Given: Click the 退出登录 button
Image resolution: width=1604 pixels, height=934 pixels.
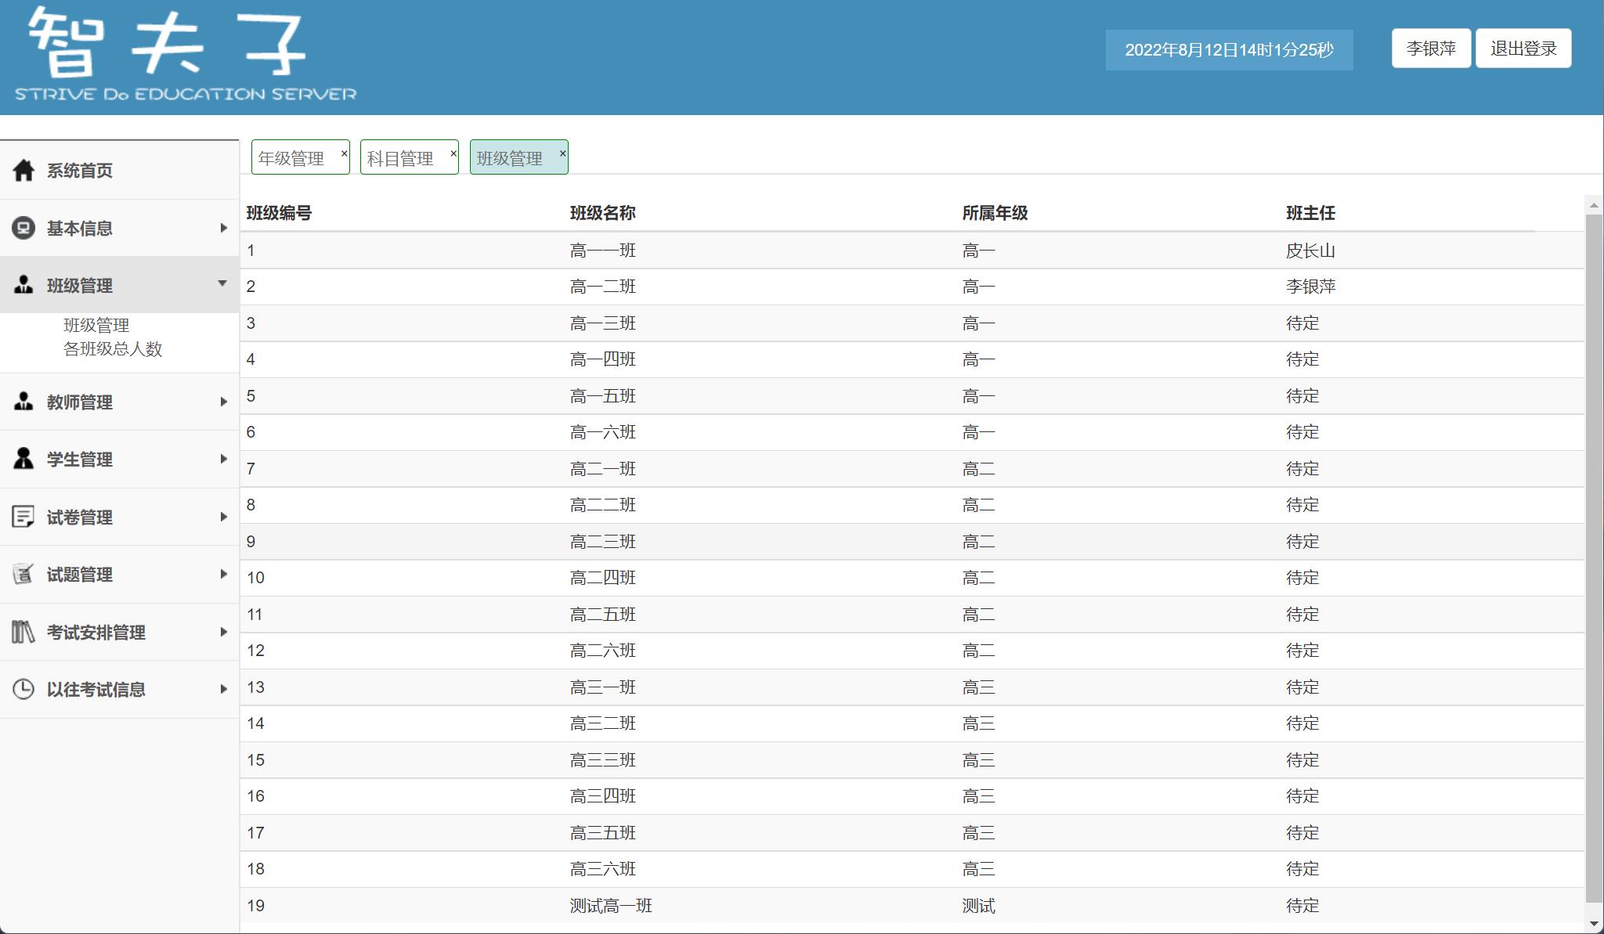Looking at the screenshot, I should point(1523,49).
